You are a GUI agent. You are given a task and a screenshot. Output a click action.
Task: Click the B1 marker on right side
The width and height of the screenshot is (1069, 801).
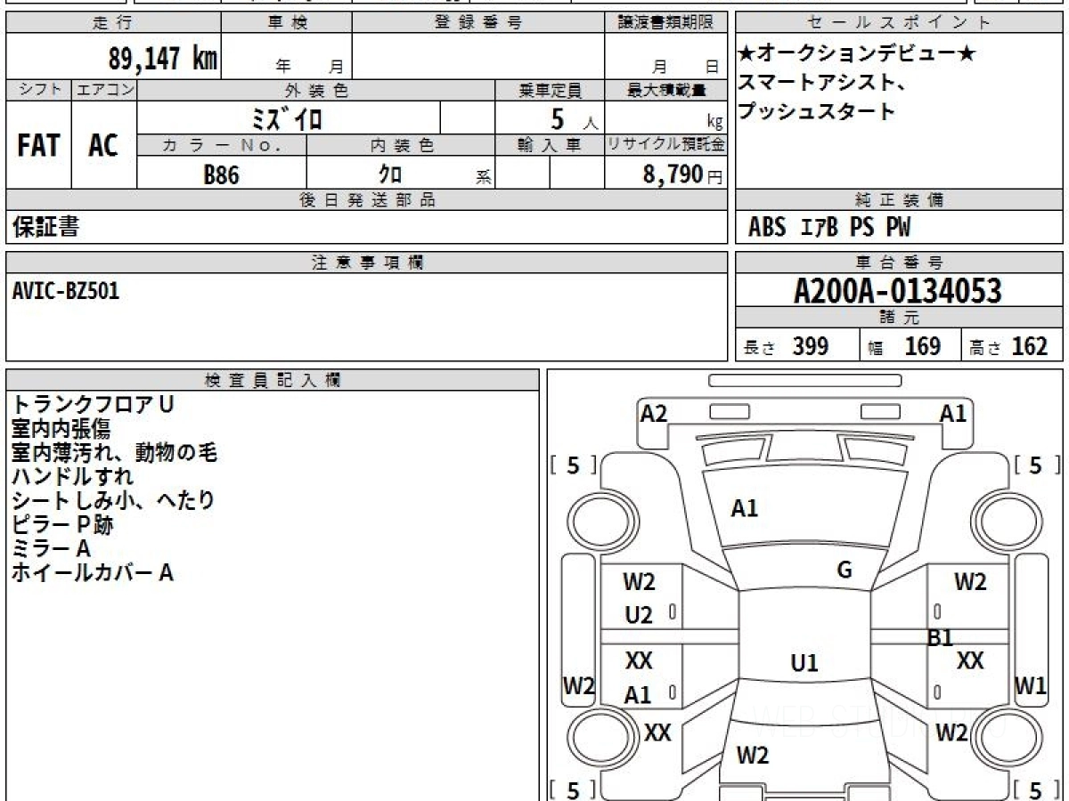tap(938, 637)
